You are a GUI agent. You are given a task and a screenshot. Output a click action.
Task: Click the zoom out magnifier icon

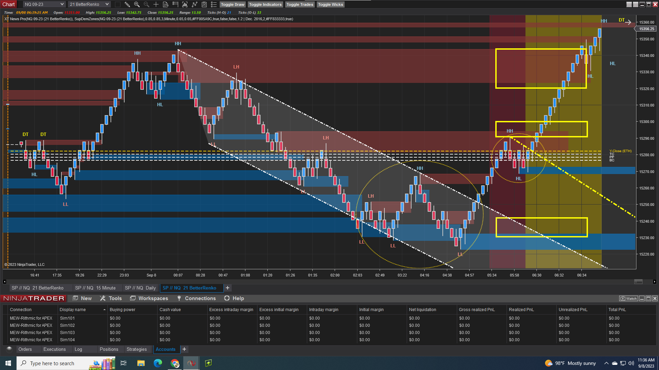(x=146, y=4)
